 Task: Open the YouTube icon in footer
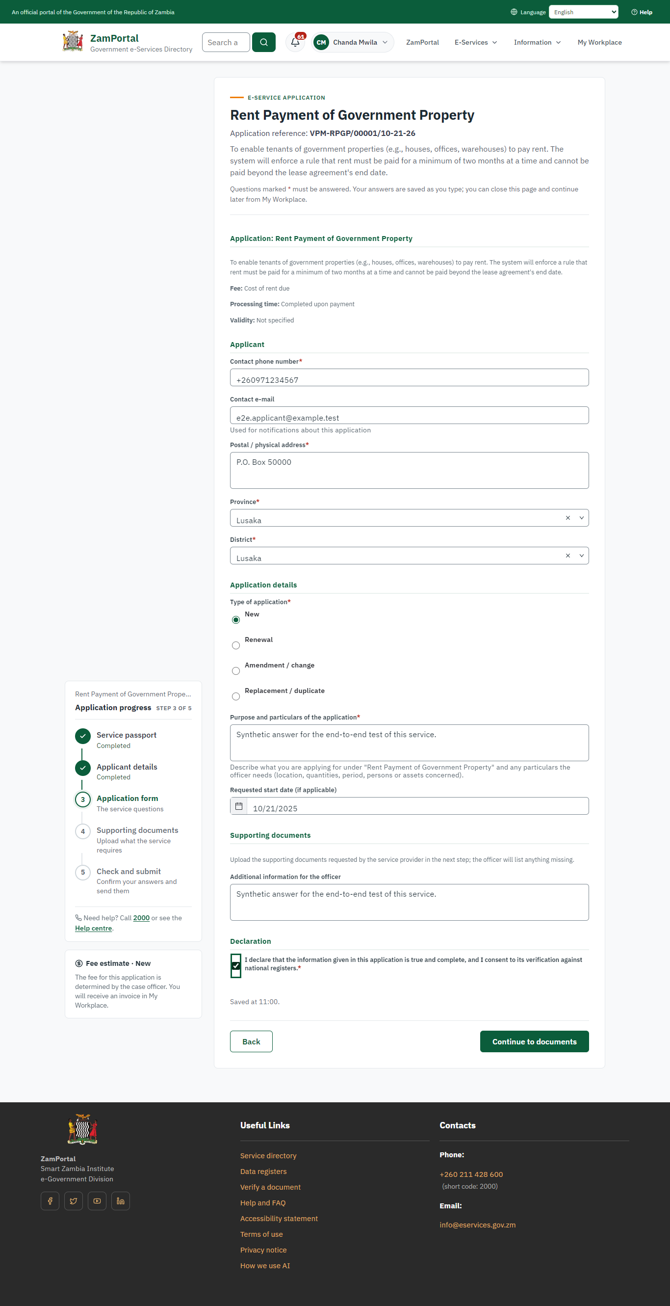tap(97, 1201)
